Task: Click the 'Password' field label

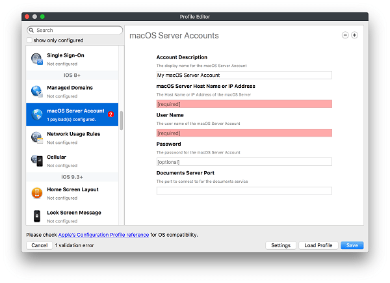Action: [168, 144]
